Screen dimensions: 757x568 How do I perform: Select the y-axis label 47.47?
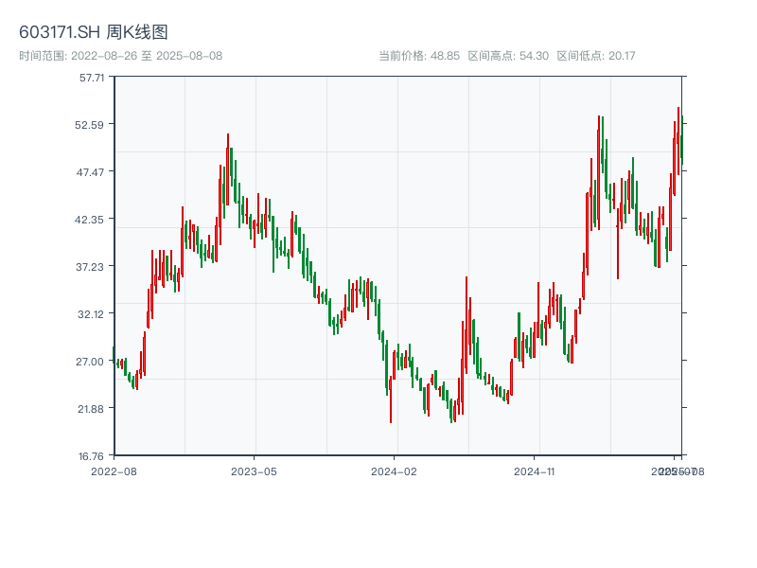(x=90, y=172)
